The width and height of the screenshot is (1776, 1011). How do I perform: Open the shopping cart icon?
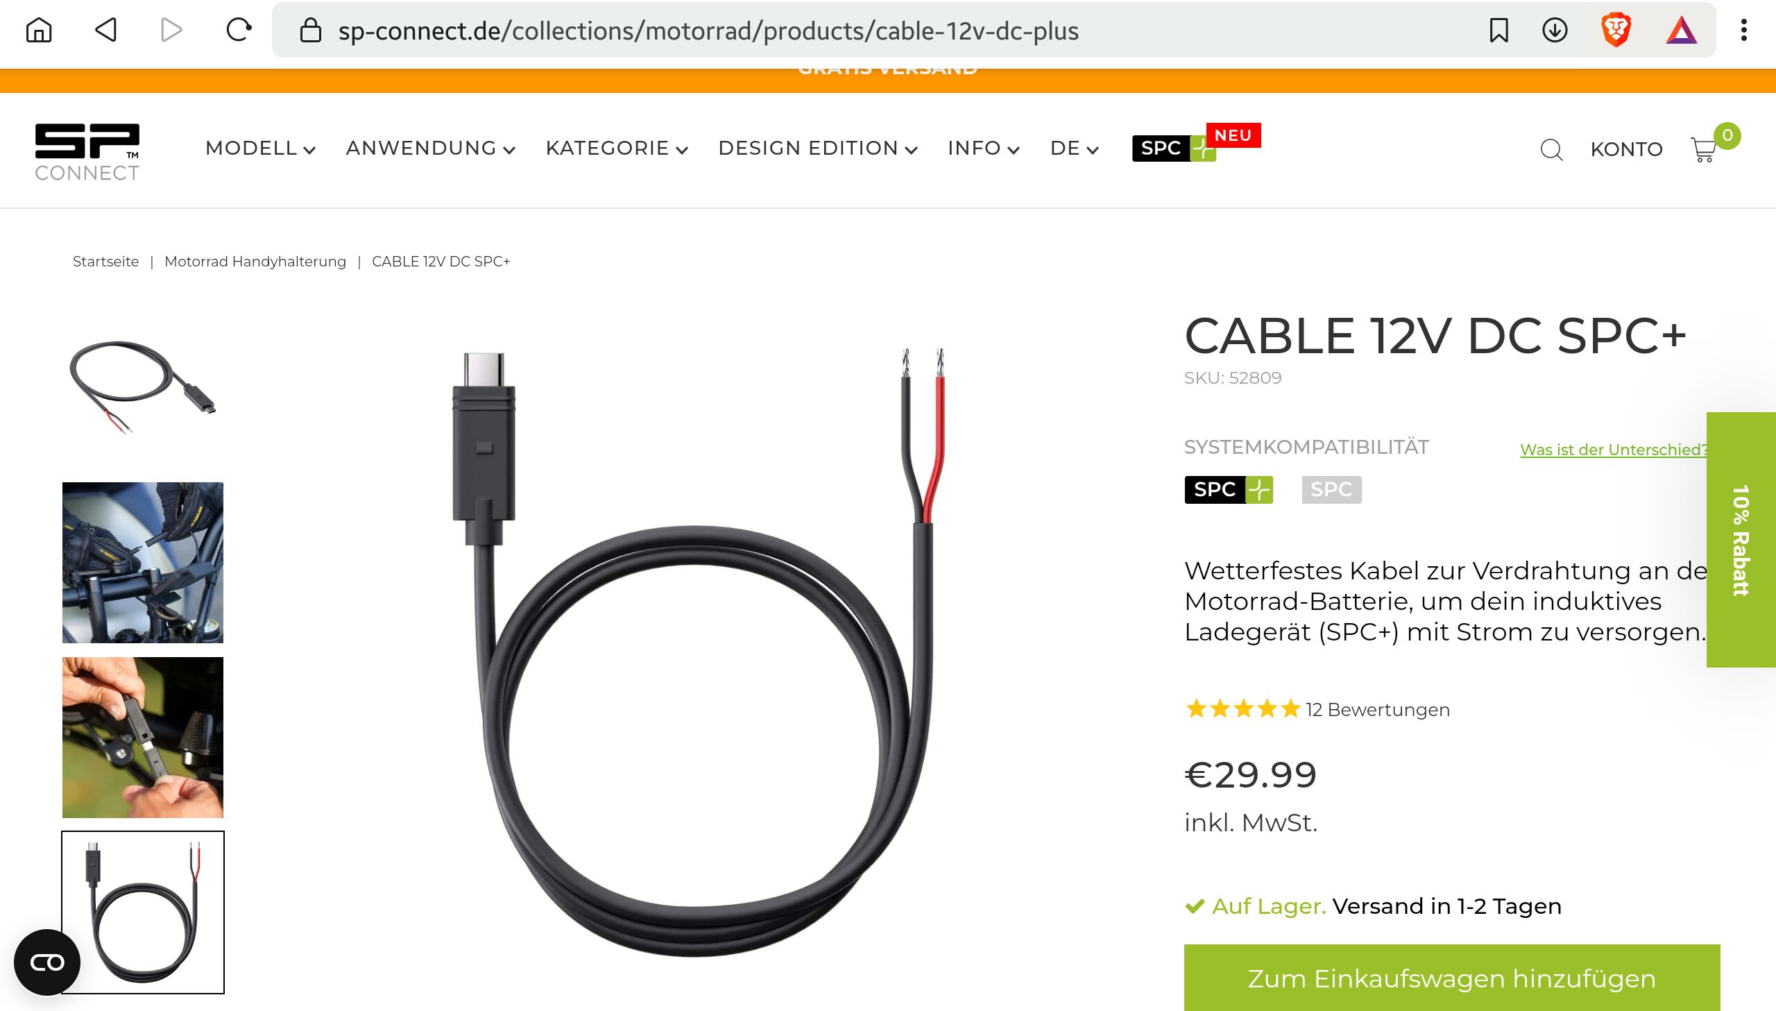(1704, 148)
